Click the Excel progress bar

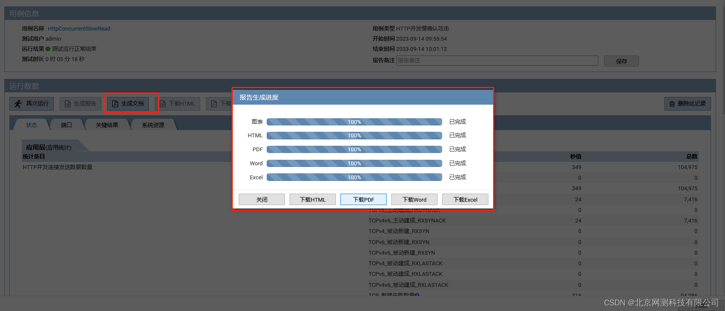(354, 178)
